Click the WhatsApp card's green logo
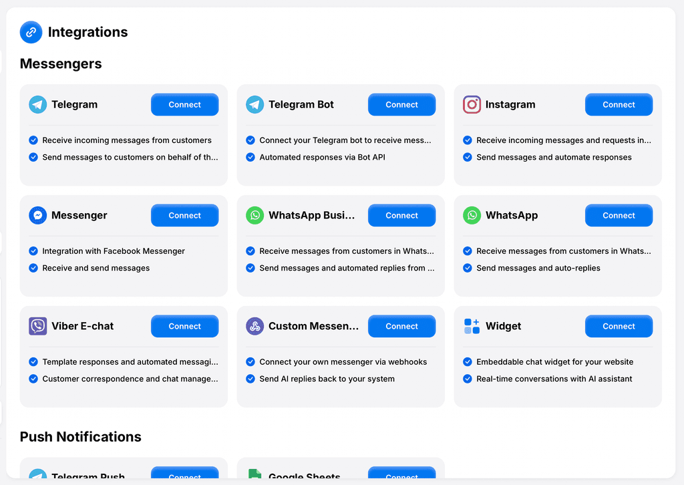Image resolution: width=684 pixels, height=485 pixels. pyautogui.click(x=472, y=216)
